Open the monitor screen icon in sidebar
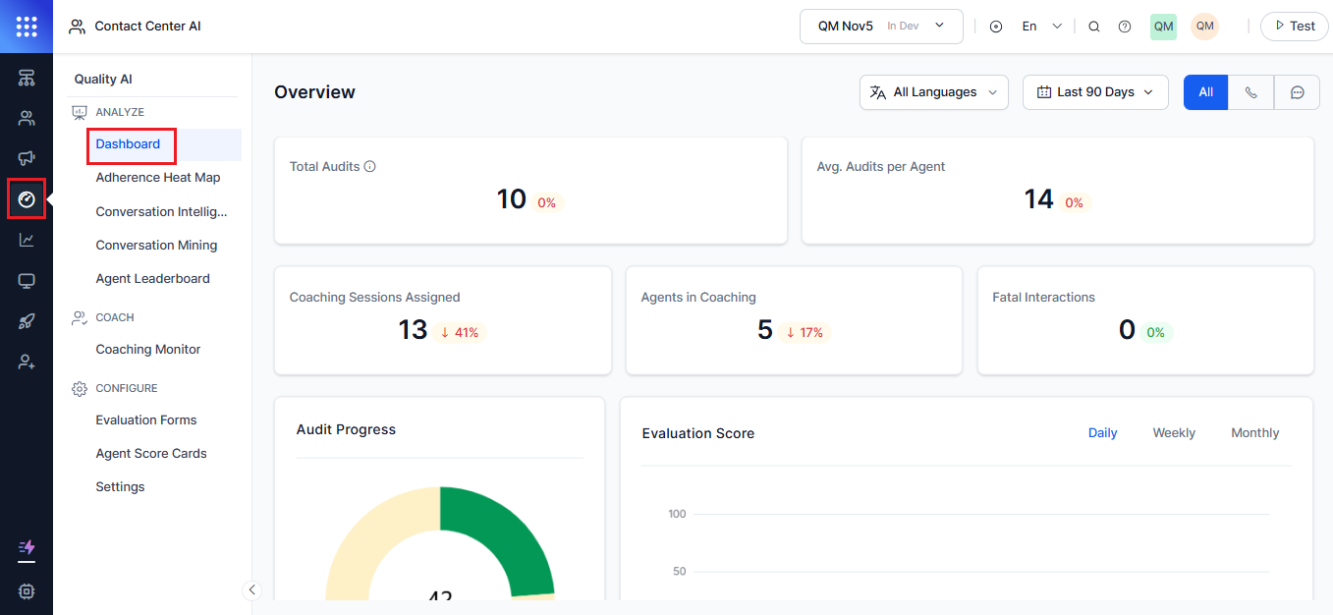The height and width of the screenshot is (615, 1333). tap(27, 281)
